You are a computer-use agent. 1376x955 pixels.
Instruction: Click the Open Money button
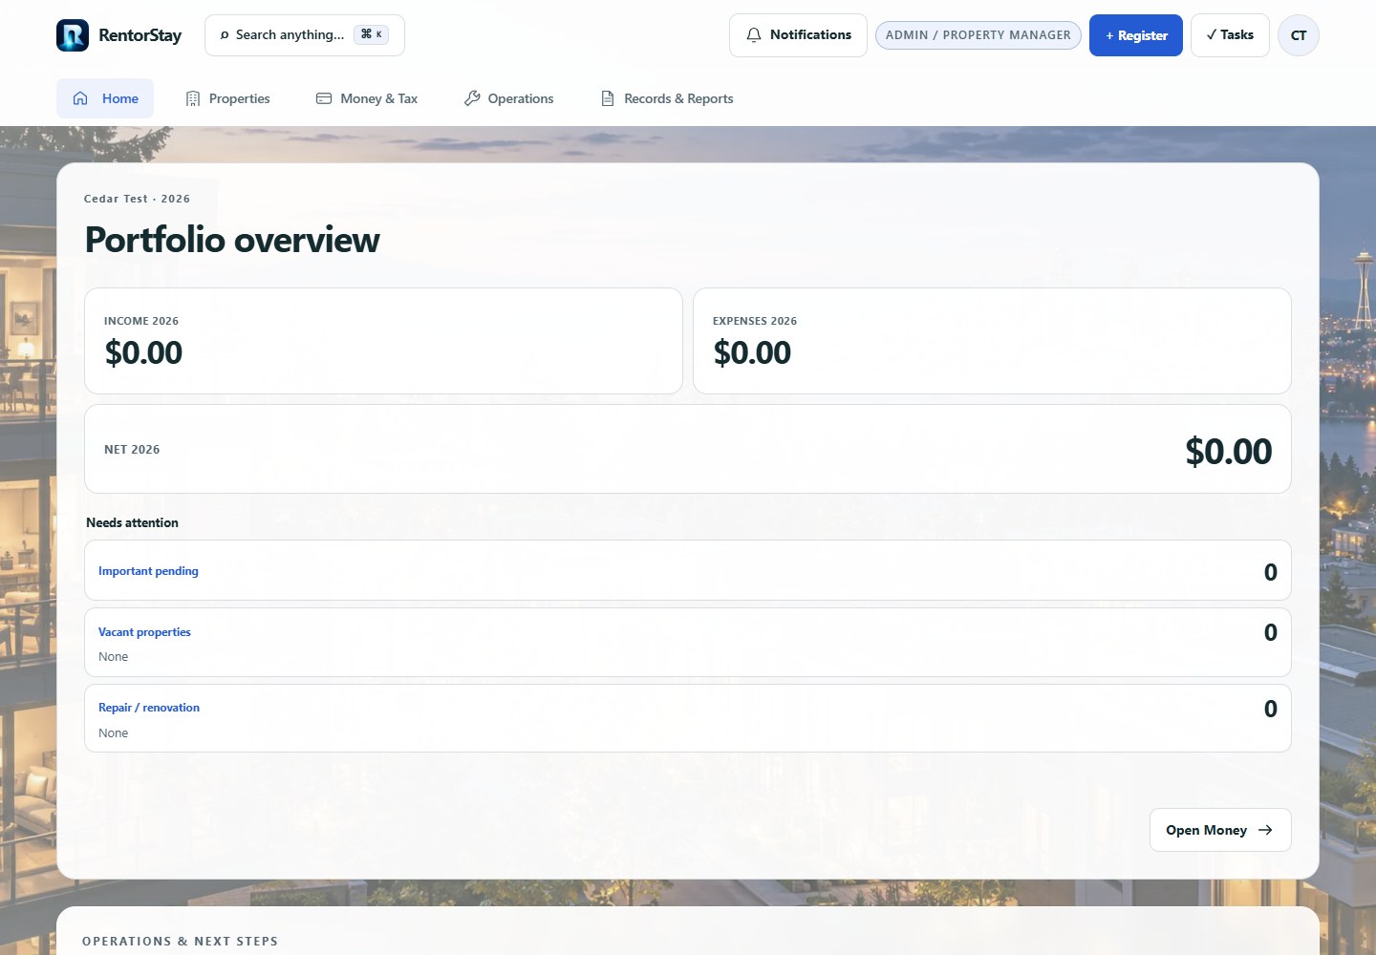pos(1220,830)
